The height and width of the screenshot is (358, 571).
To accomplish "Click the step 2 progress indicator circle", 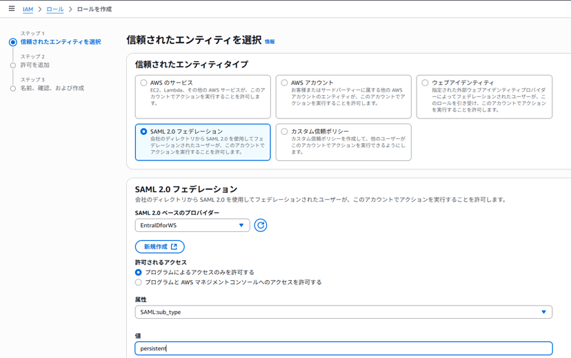I will coord(13,65).
